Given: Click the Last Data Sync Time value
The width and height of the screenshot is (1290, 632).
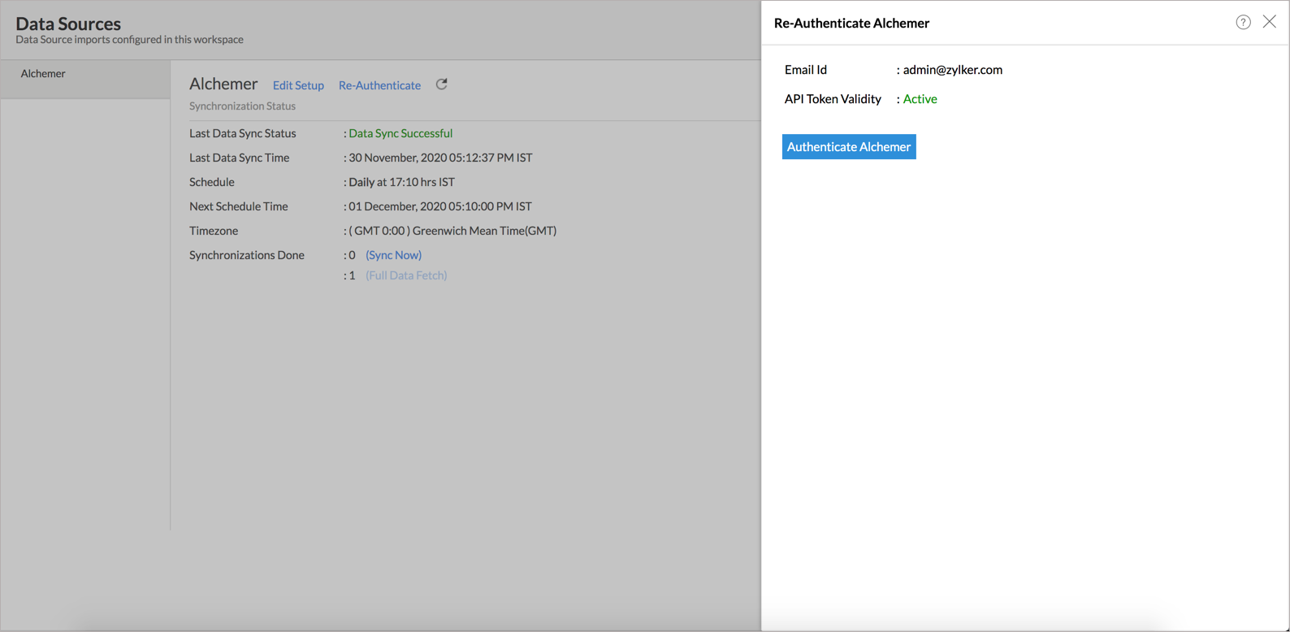Looking at the screenshot, I should tap(440, 158).
